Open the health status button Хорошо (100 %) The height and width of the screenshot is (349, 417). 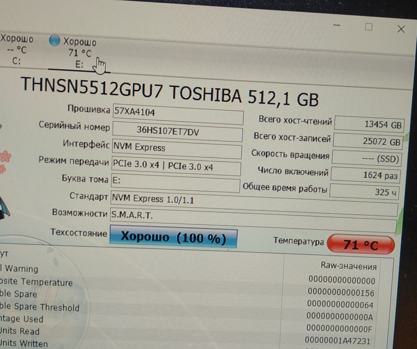(x=173, y=237)
